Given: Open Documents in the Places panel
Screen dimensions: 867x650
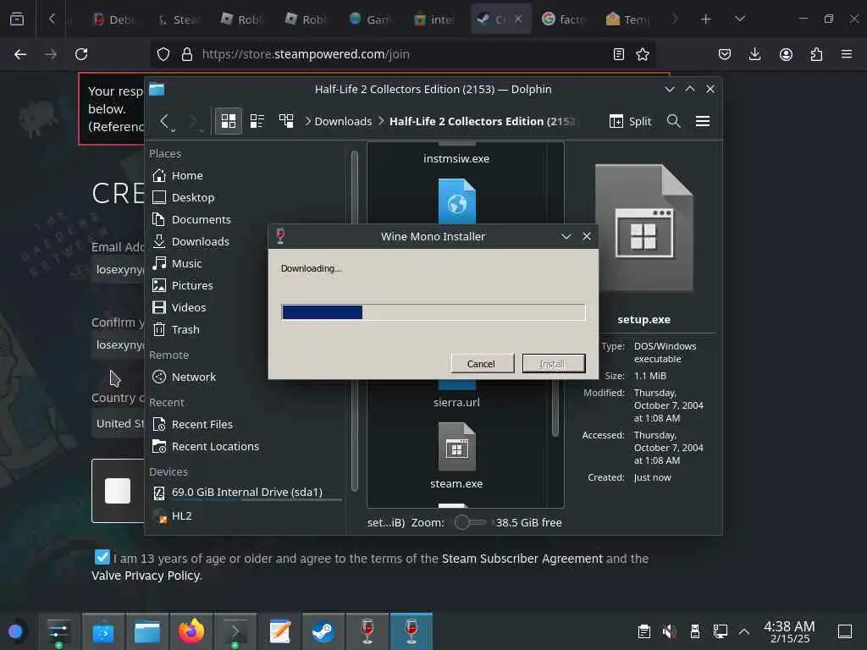Looking at the screenshot, I should [x=191, y=220].
